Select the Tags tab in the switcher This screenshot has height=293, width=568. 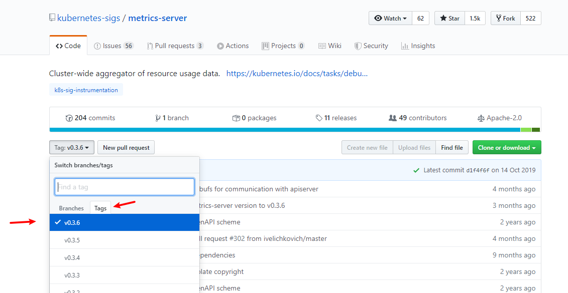(x=100, y=207)
